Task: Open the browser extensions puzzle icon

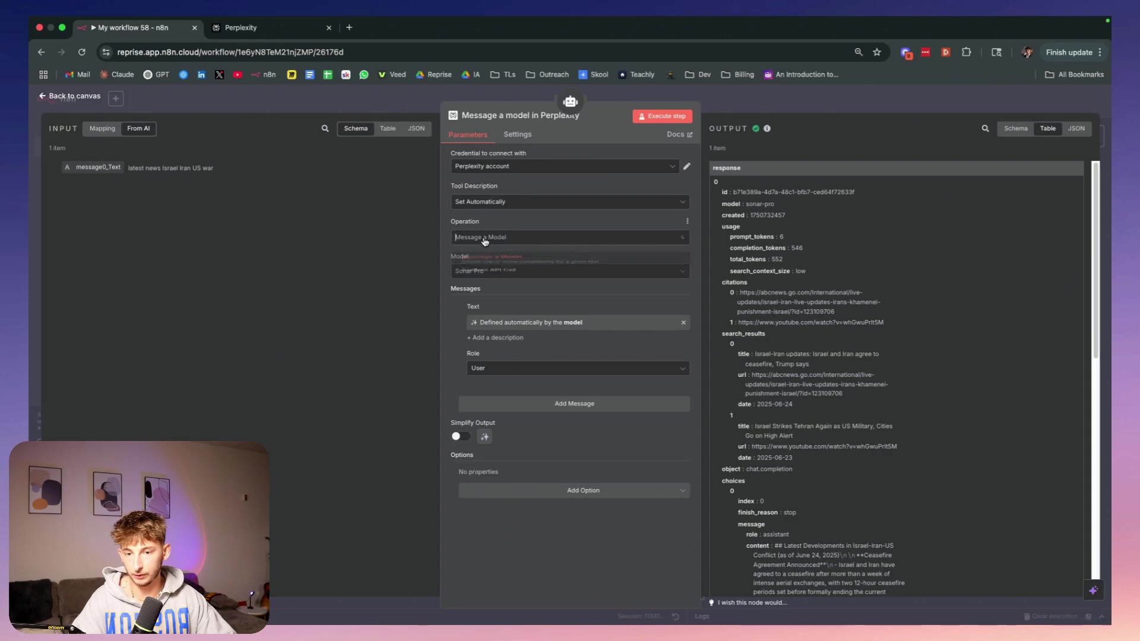Action: 967,52
